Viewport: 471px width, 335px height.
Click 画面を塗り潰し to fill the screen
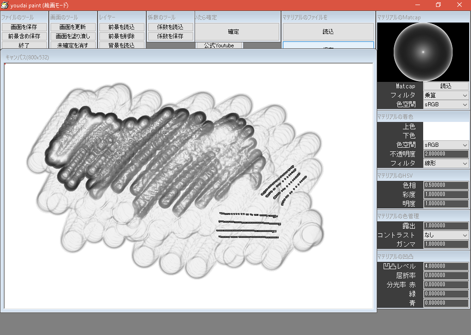click(73, 36)
